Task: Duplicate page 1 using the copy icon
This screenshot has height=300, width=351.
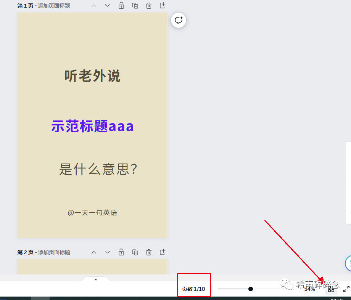Action: (x=135, y=5)
